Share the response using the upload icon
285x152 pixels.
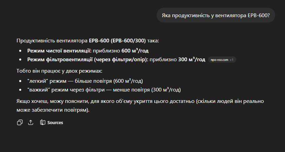[31, 122]
